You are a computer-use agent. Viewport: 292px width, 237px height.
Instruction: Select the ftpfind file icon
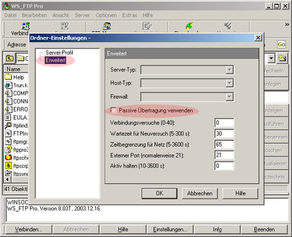[x=8, y=126]
